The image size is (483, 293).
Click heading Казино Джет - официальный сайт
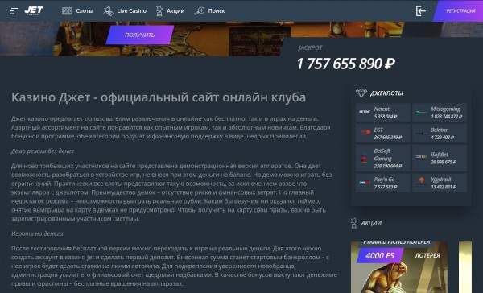point(159,97)
